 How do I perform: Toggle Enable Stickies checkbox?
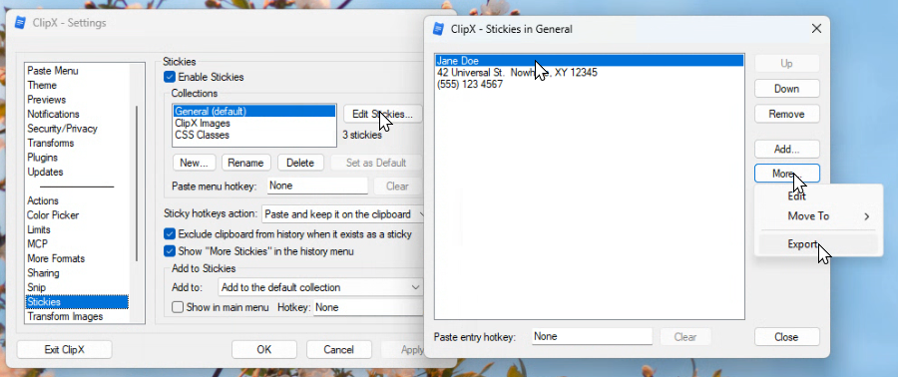point(170,77)
